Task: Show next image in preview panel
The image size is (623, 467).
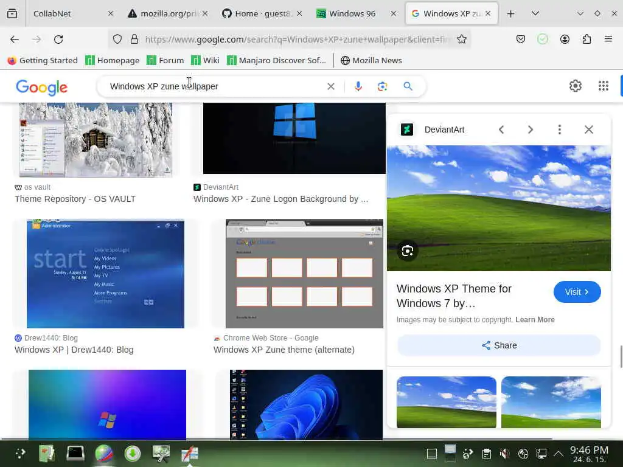Action: coord(531,130)
